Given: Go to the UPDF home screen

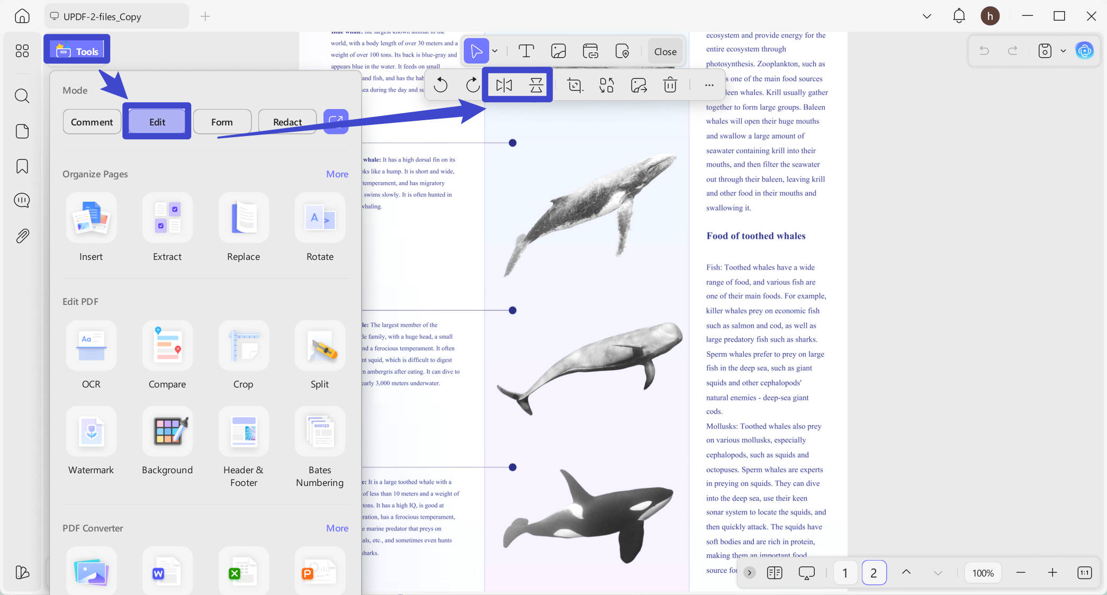Looking at the screenshot, I should coord(22,16).
